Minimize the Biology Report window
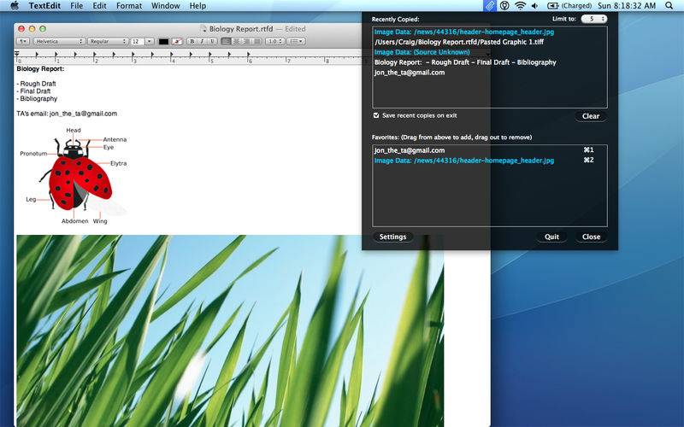This screenshot has height=427, width=684. 32,29
